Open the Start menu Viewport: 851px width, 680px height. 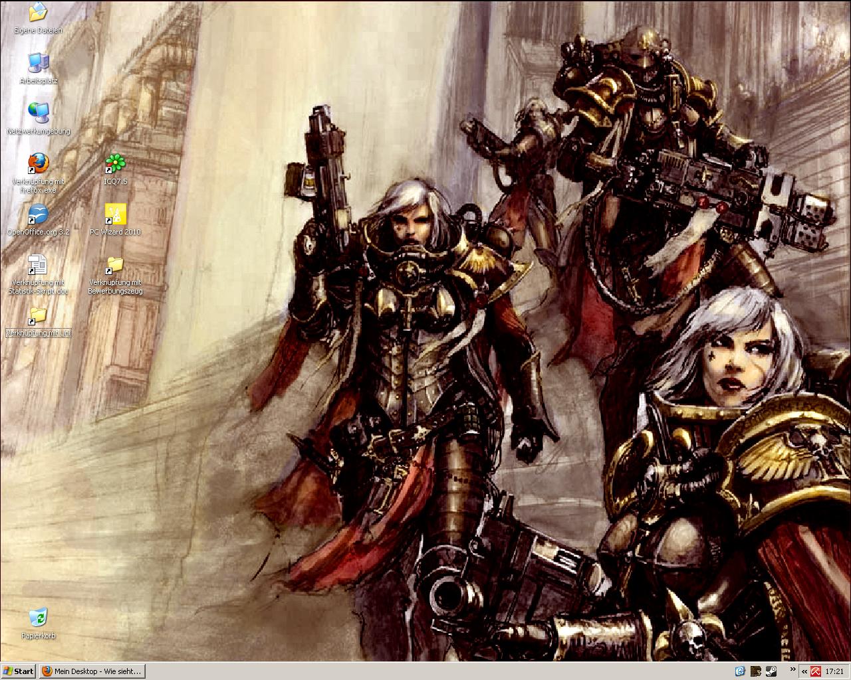(19, 671)
